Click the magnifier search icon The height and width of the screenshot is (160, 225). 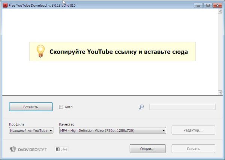coord(141,107)
